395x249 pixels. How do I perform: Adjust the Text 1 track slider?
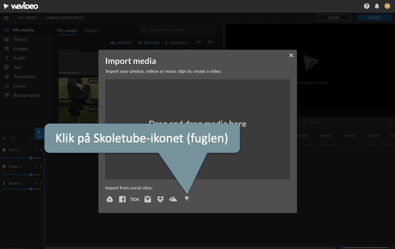21,158
